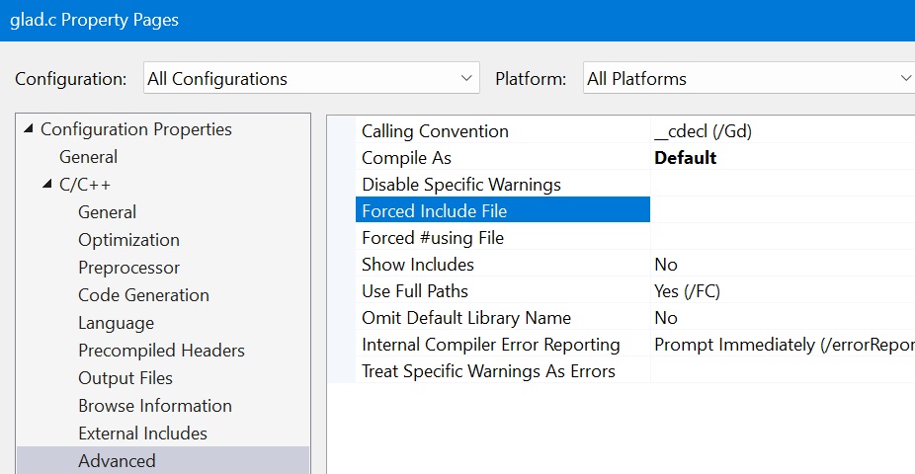Open the Optimization property page
Image resolution: width=915 pixels, height=474 pixels.
[x=128, y=240]
